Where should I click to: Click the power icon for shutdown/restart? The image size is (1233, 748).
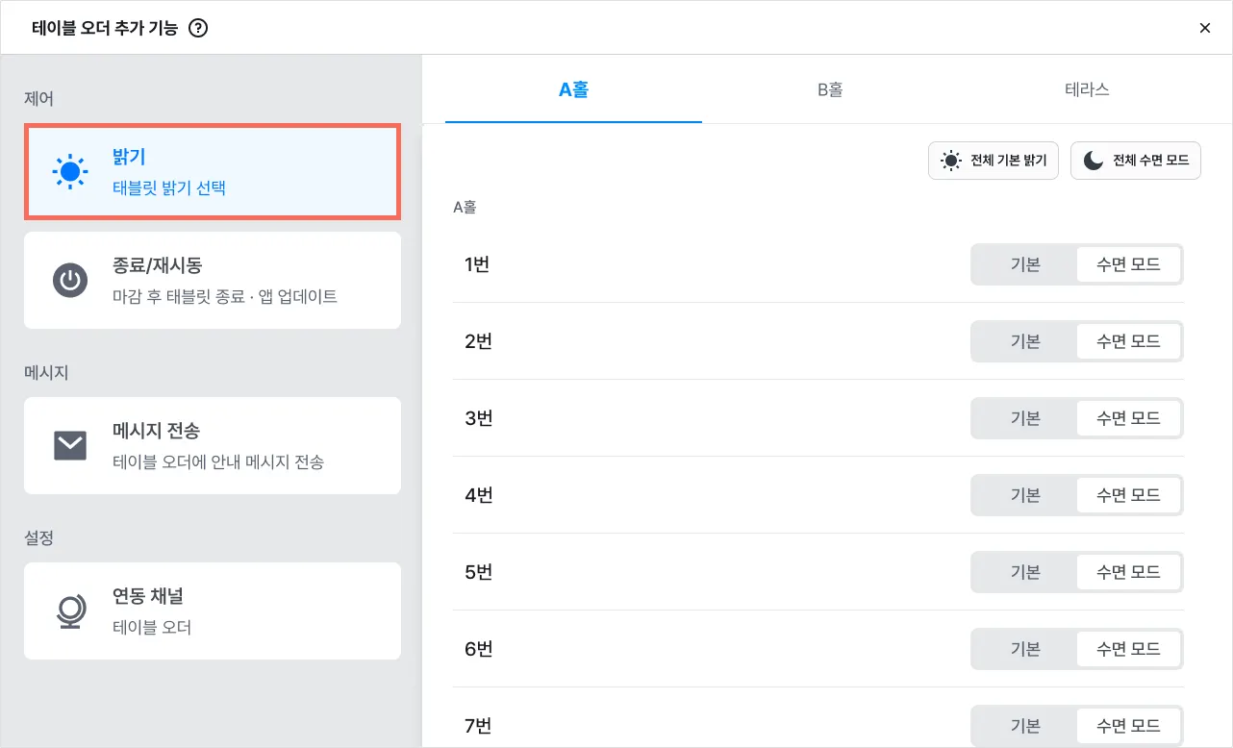69,281
